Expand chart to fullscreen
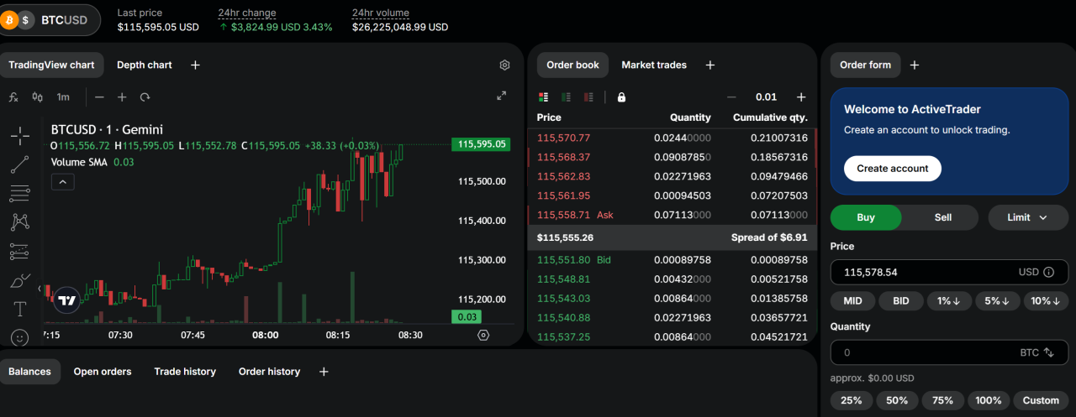Screen dimensions: 1076x417 pyautogui.click(x=502, y=96)
